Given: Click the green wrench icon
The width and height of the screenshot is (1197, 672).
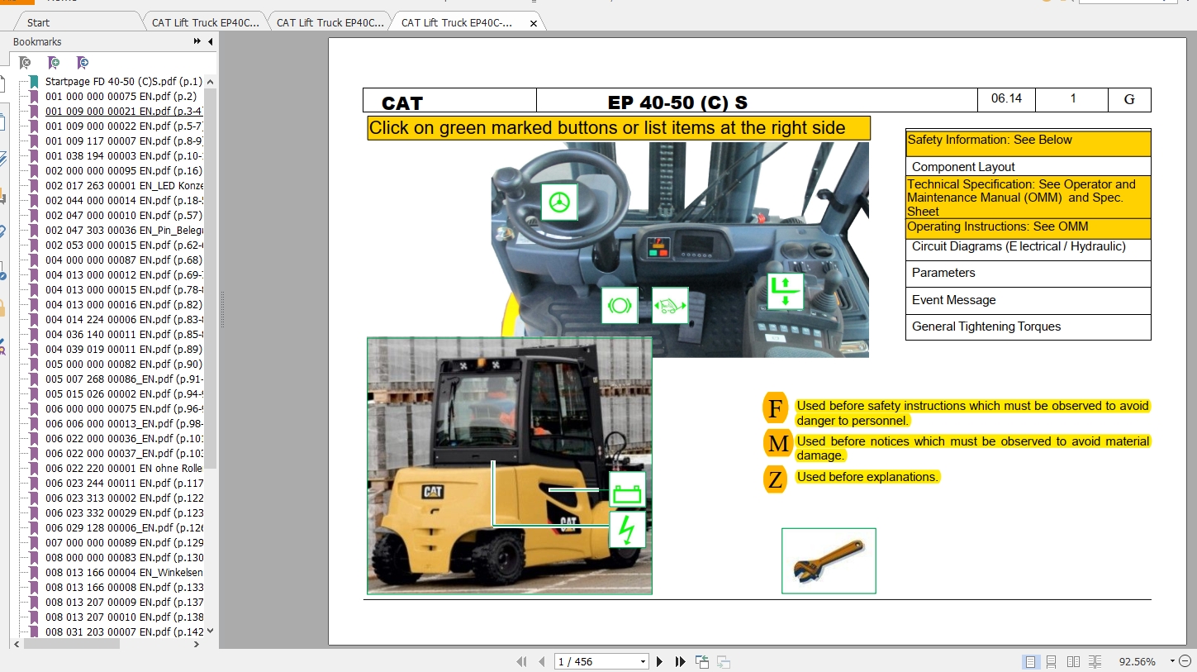Looking at the screenshot, I should [x=828, y=560].
